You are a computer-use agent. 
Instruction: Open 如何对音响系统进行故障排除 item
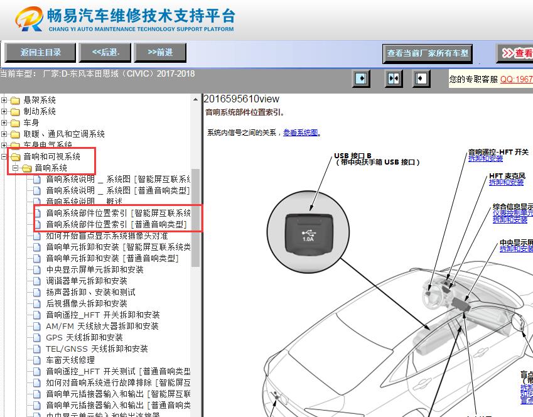click(118, 382)
